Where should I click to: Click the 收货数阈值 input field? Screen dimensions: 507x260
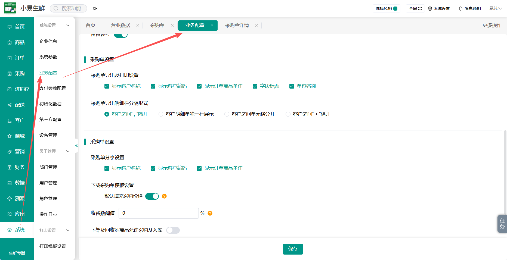[159, 213]
